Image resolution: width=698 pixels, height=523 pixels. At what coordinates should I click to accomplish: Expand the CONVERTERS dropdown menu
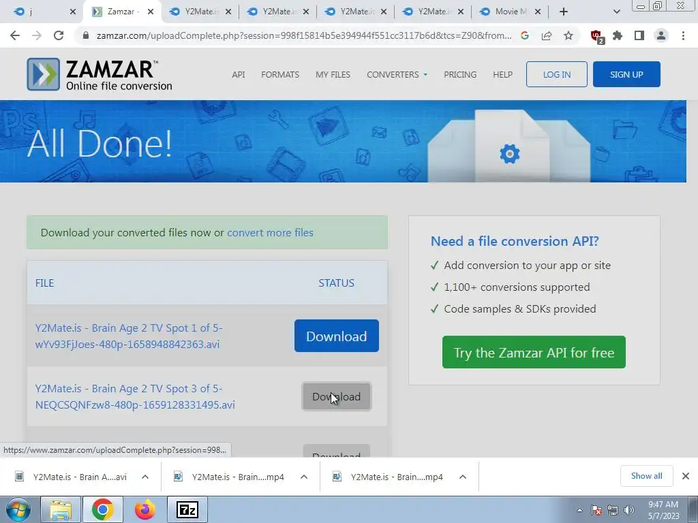pos(397,75)
